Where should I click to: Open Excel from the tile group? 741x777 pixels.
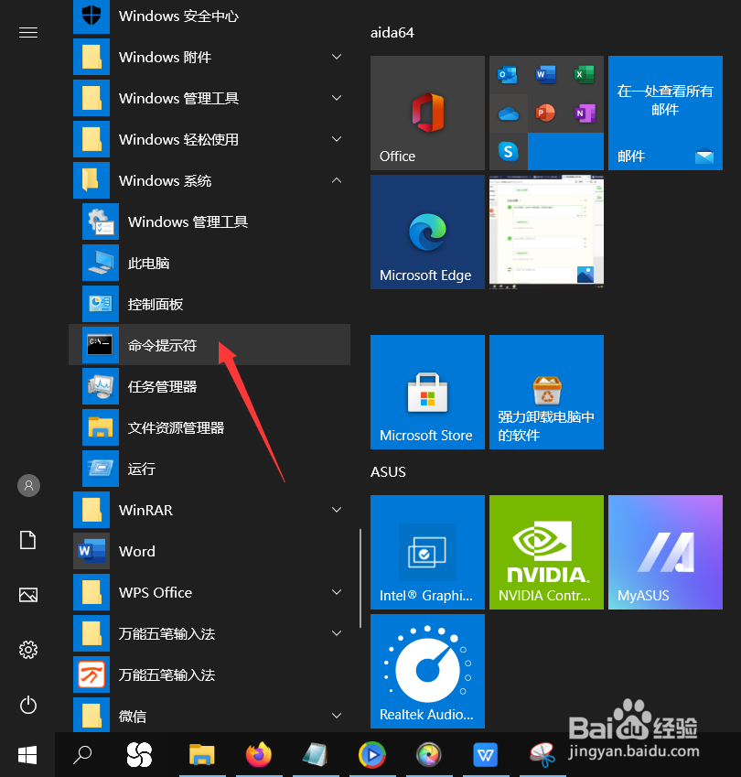(x=584, y=75)
